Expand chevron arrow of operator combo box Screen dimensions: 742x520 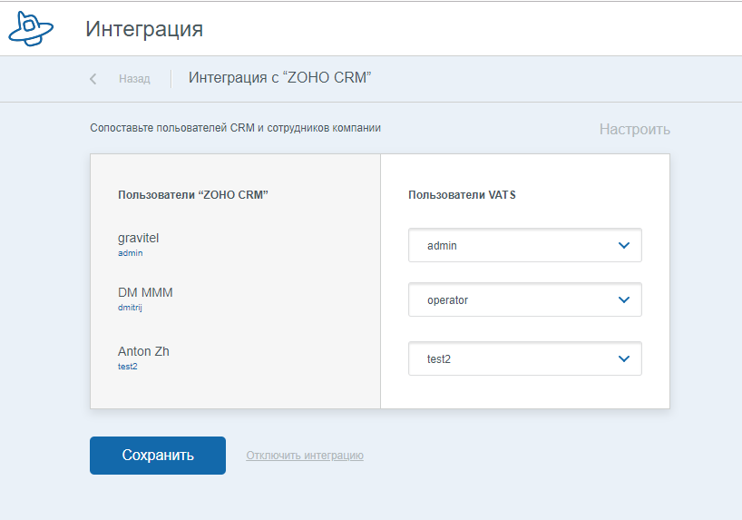tap(624, 299)
